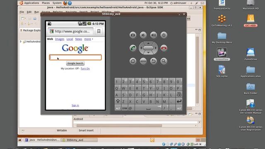Click the emulator volume up button
The width and height of the screenshot is (265, 149).
[x=154, y=35]
